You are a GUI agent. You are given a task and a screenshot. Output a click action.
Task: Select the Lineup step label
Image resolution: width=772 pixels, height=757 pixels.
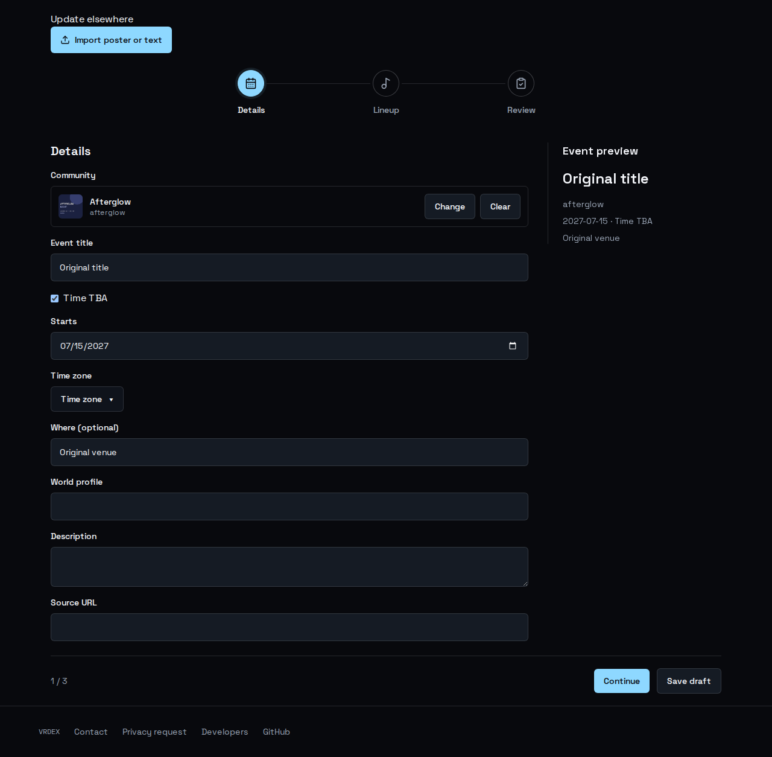coord(386,110)
